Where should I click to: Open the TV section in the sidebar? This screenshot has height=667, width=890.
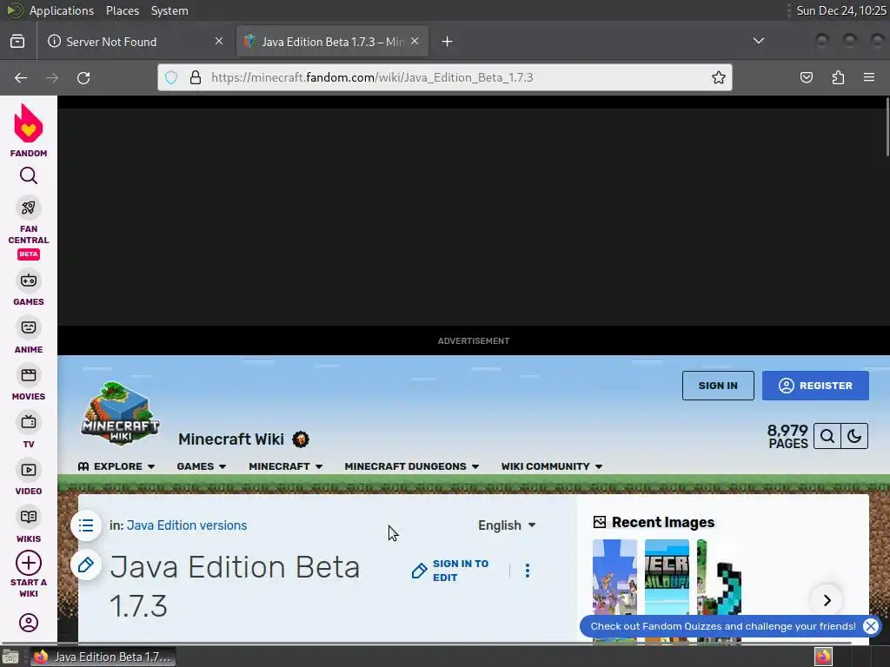pos(29,431)
